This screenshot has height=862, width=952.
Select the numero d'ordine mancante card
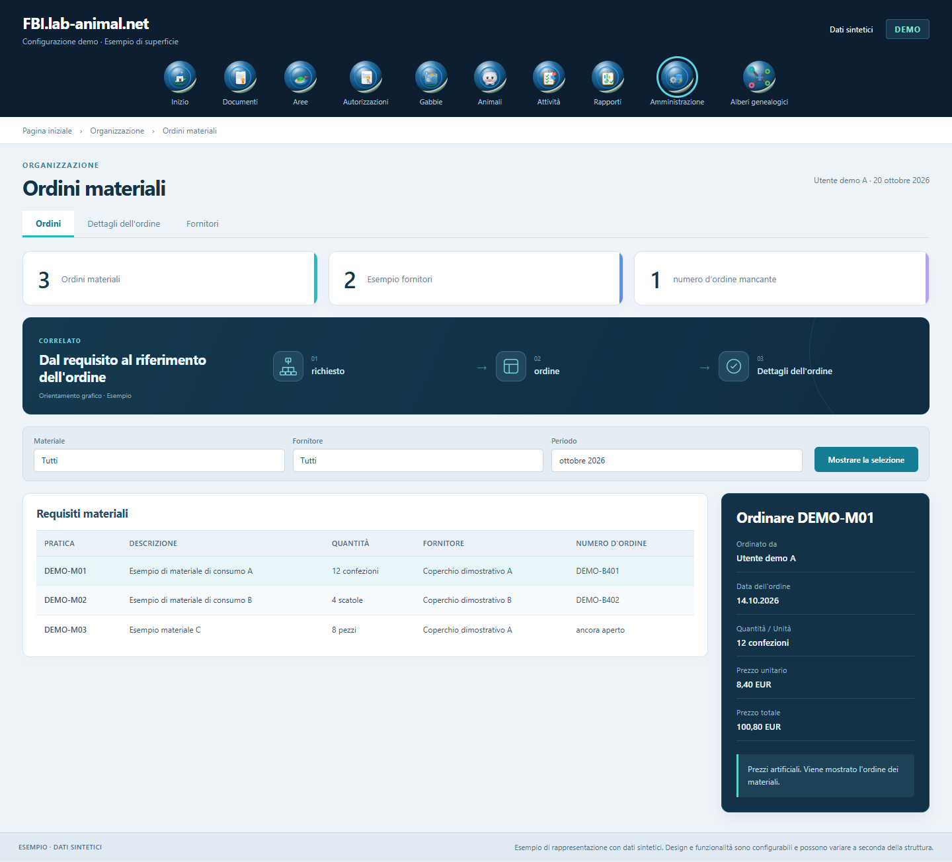[x=781, y=278]
